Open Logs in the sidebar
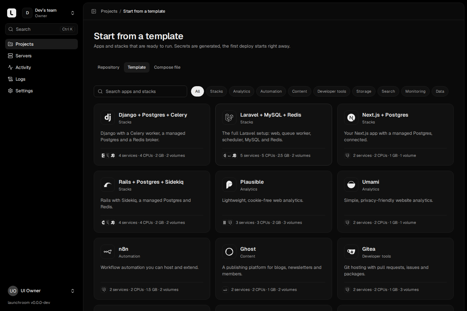 pyautogui.click(x=42, y=79)
